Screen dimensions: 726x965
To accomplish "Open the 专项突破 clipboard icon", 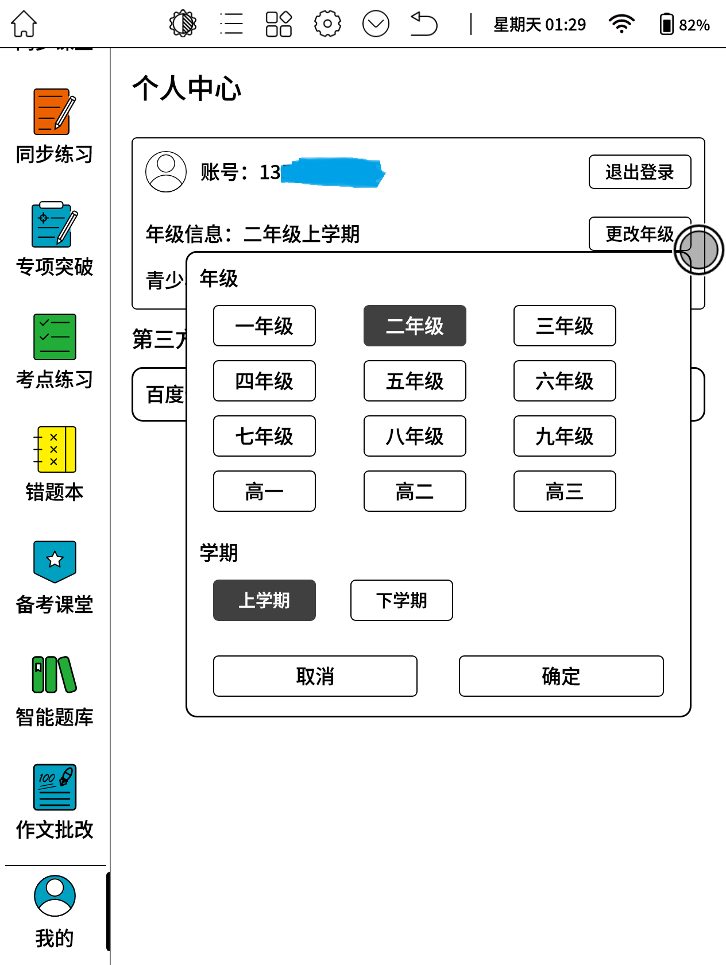I will coord(55,225).
